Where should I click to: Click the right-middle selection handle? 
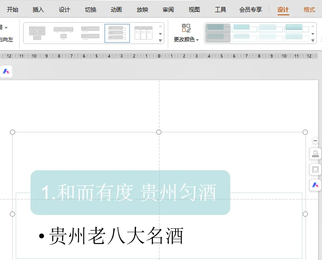pyautogui.click(x=305, y=214)
